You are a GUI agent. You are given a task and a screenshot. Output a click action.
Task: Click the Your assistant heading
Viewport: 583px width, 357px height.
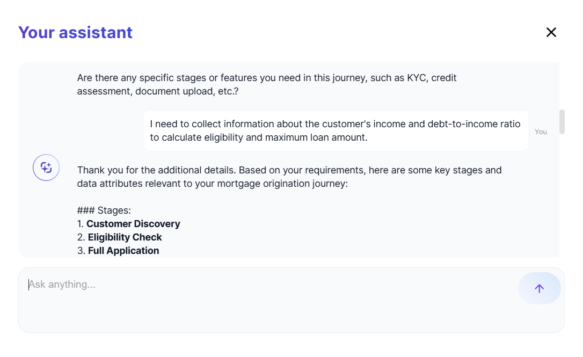click(75, 32)
